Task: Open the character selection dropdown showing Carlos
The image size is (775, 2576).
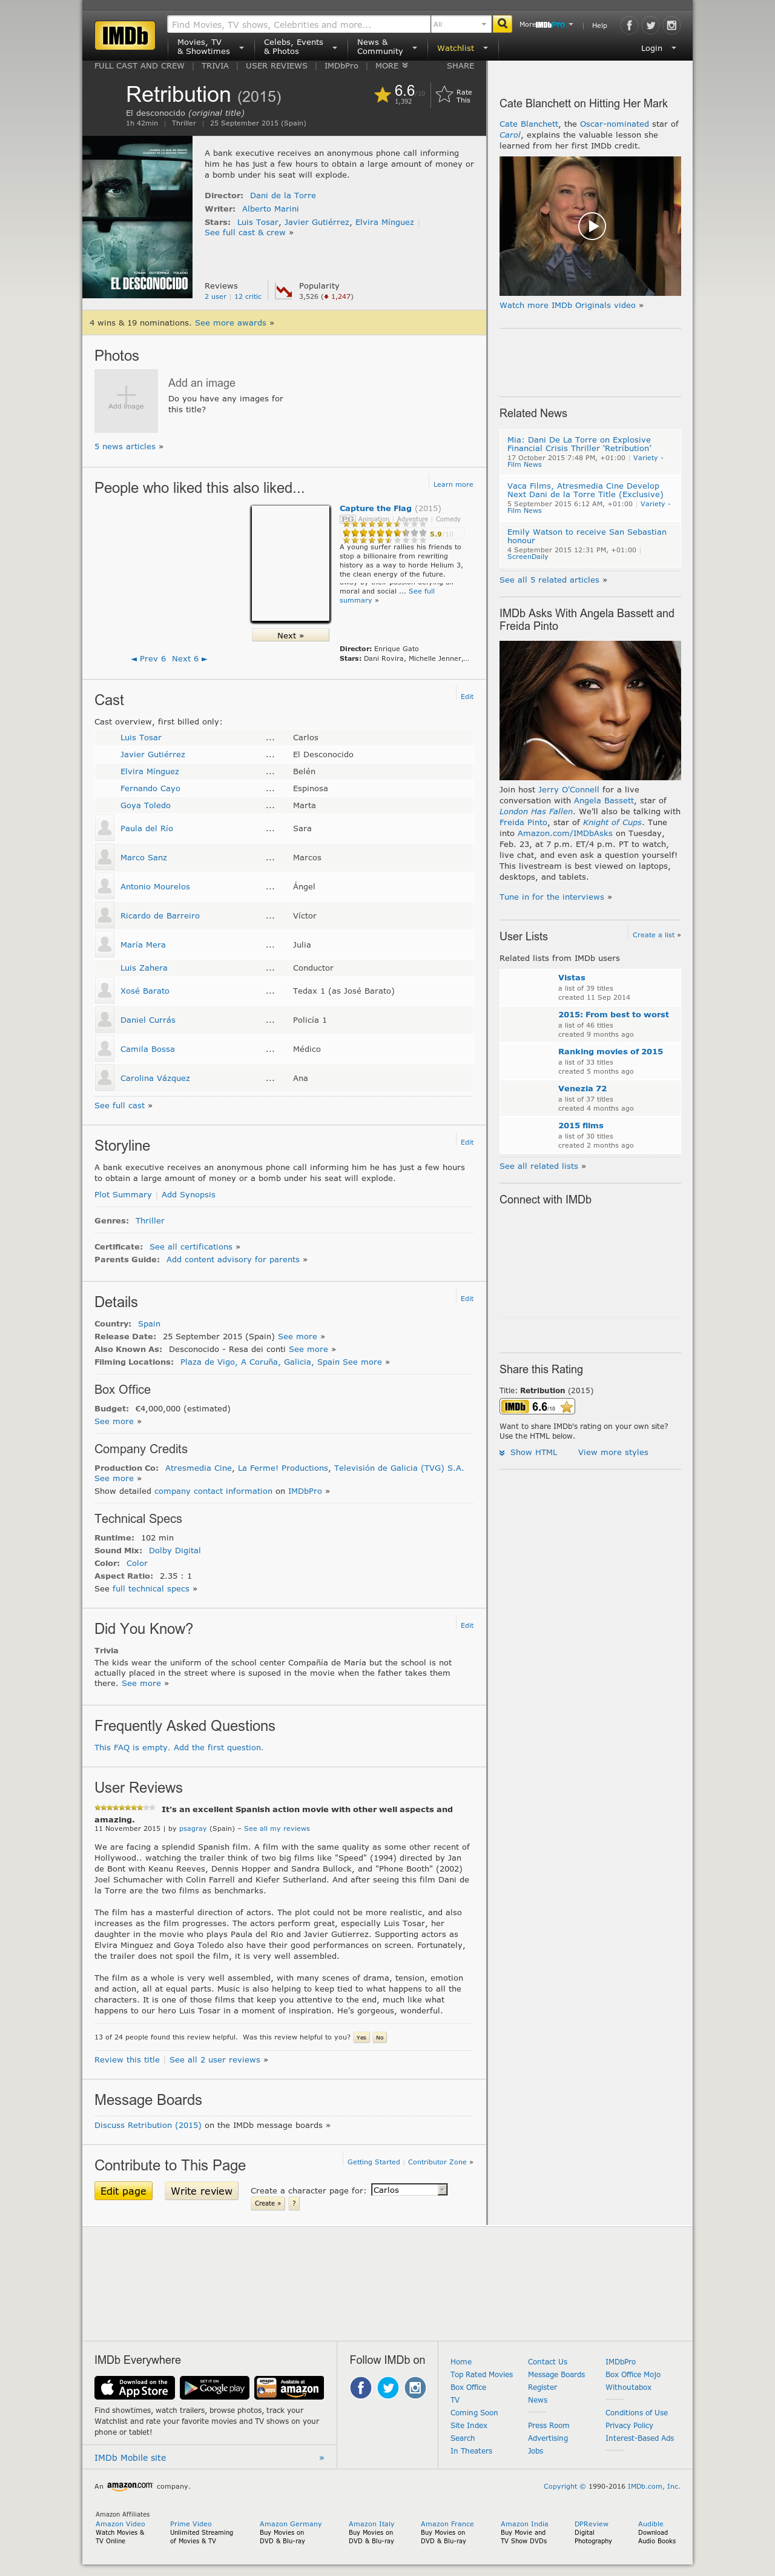Action: [x=409, y=2190]
